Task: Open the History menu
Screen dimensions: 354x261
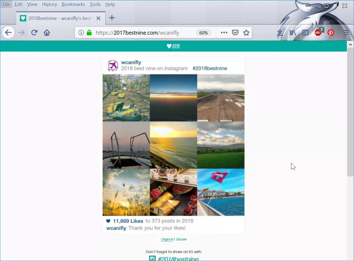Action: [49, 4]
